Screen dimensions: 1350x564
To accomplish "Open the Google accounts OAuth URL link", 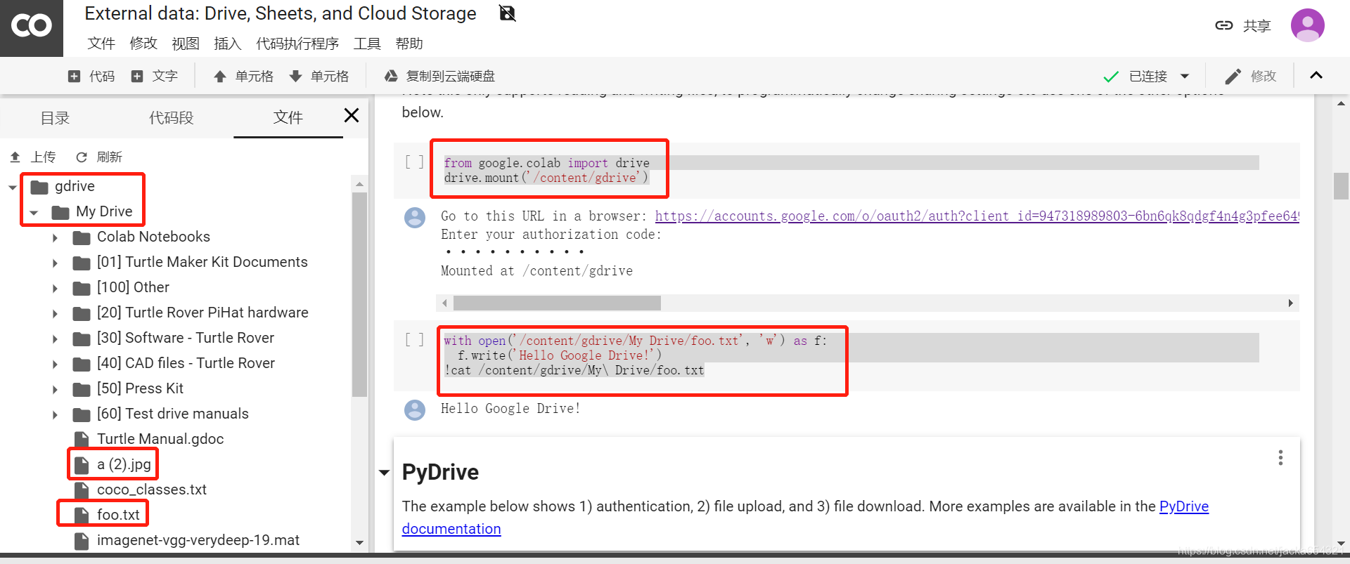I will pos(977,216).
